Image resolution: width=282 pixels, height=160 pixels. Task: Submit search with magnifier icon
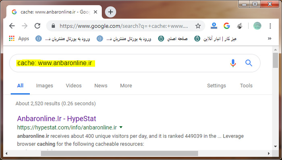pyautogui.click(x=249, y=63)
